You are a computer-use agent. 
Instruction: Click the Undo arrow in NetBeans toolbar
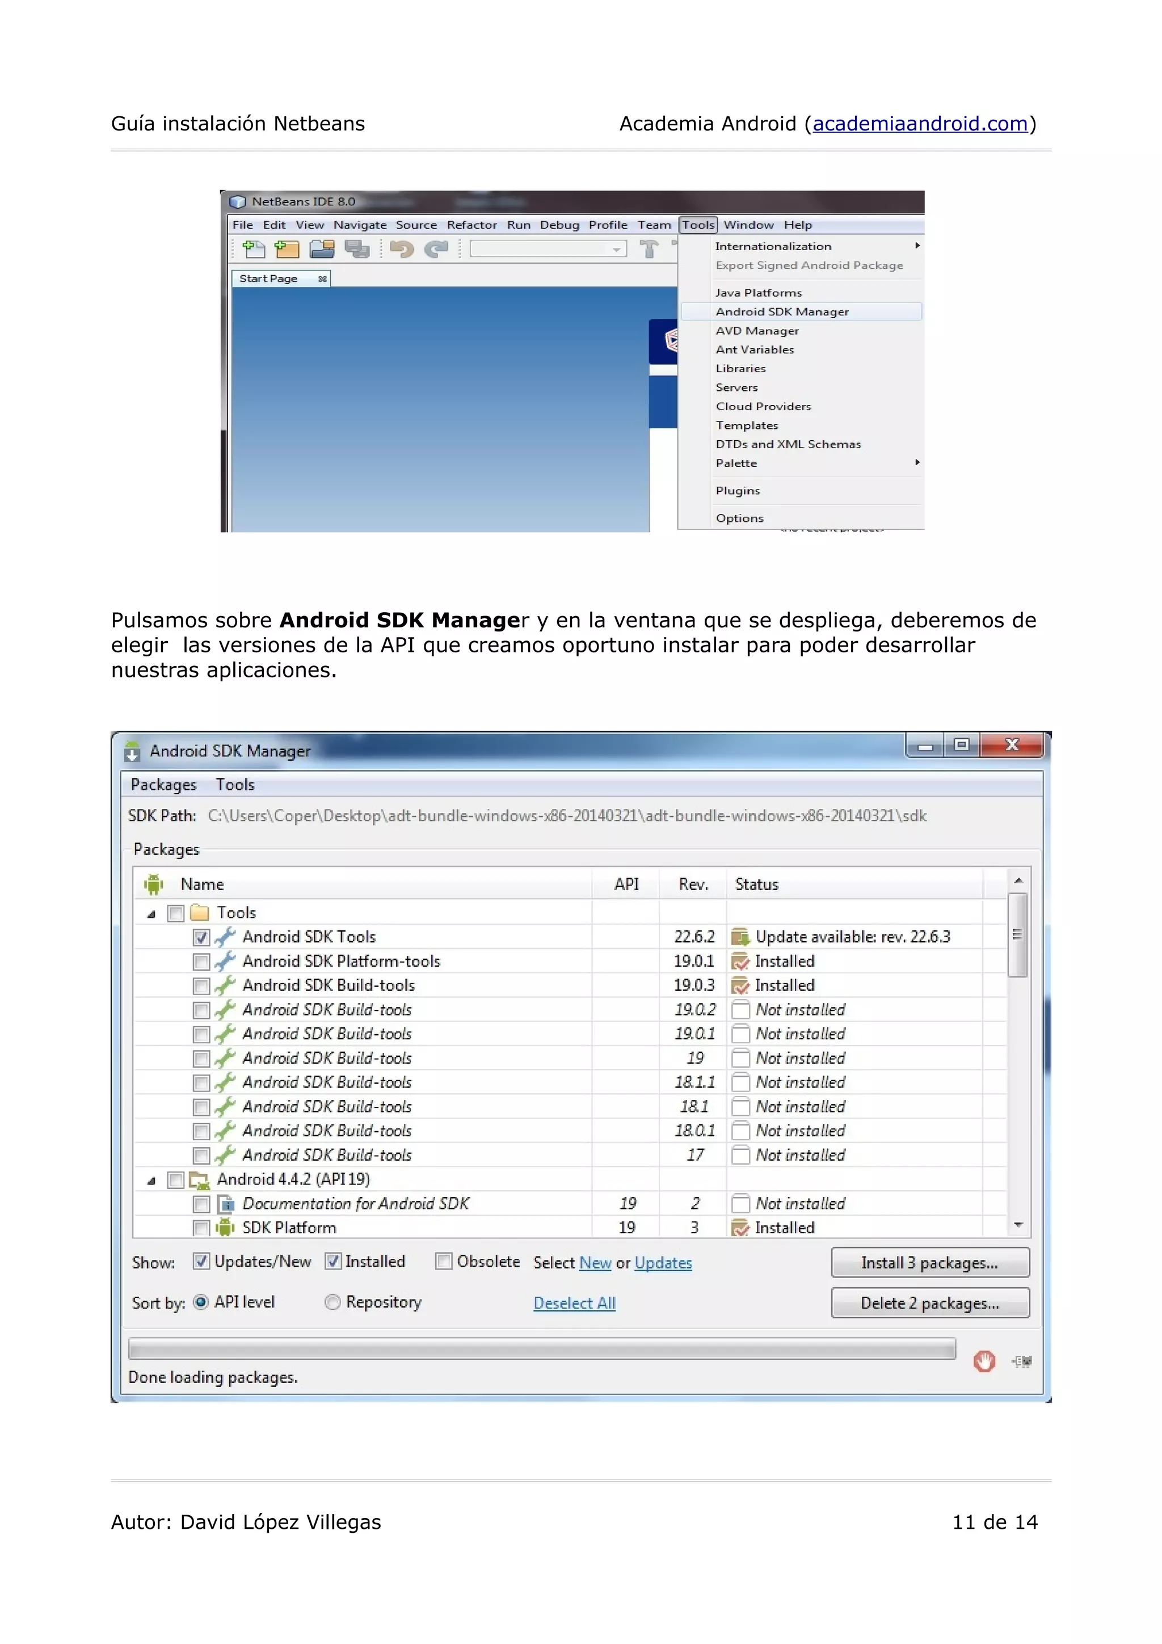click(402, 249)
